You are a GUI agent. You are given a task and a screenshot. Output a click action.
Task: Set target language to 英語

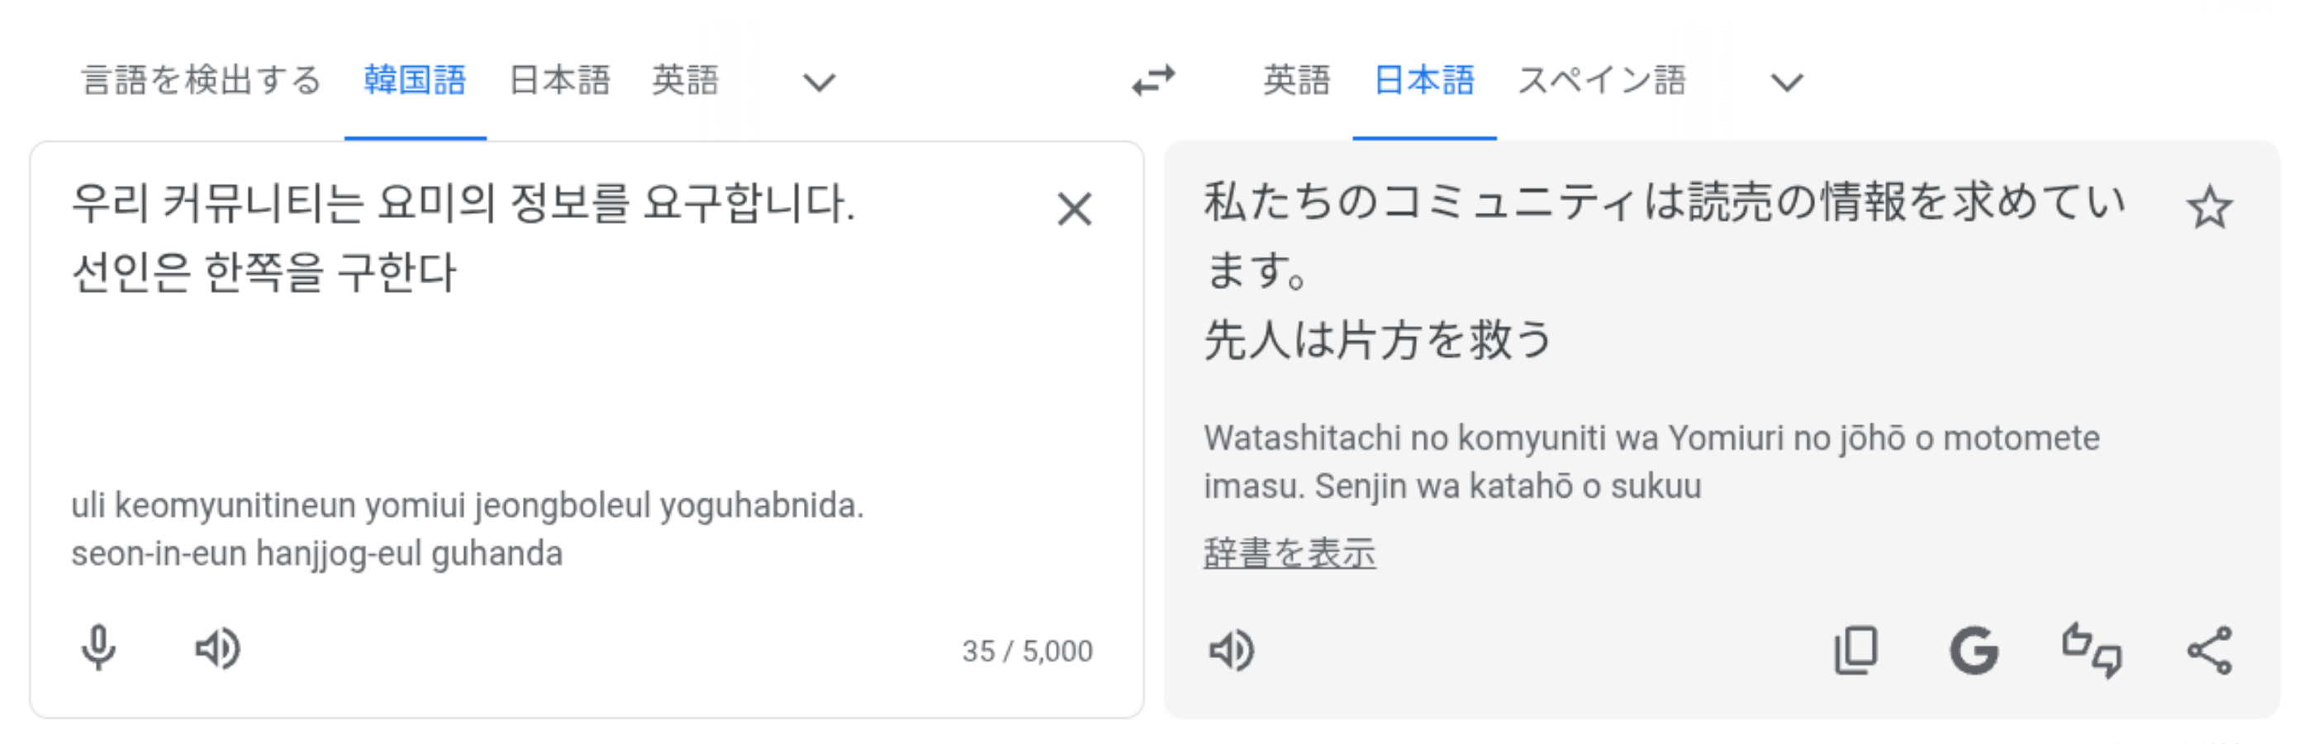(x=1297, y=81)
